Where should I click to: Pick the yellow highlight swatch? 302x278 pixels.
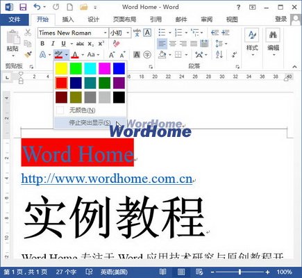point(61,68)
